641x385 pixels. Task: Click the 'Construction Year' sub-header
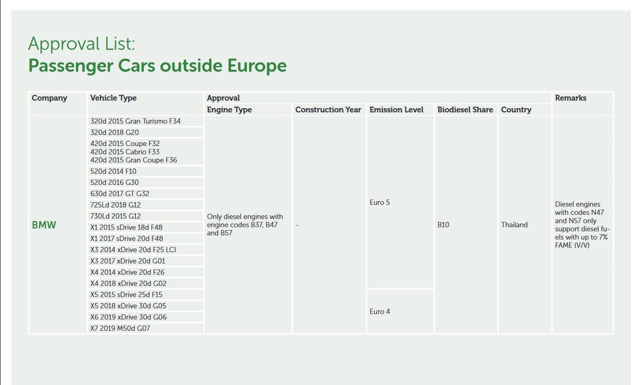(x=328, y=110)
